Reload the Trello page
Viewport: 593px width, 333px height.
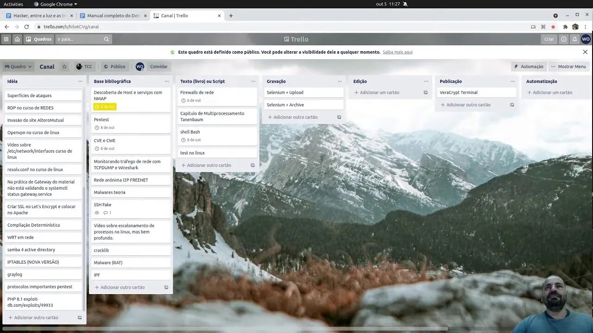pyautogui.click(x=26, y=27)
